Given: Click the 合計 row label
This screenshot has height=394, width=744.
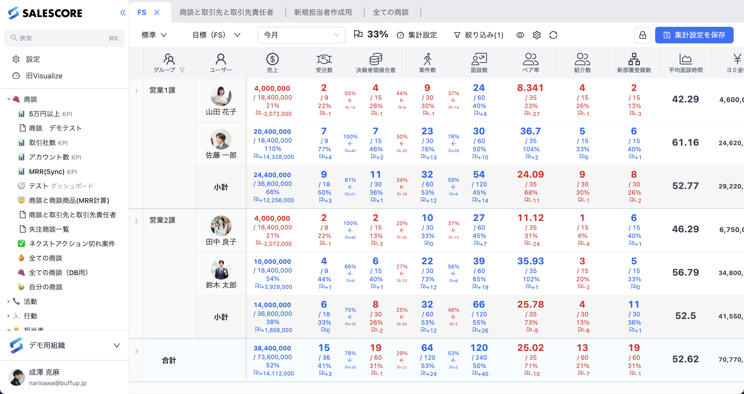Looking at the screenshot, I should [169, 360].
